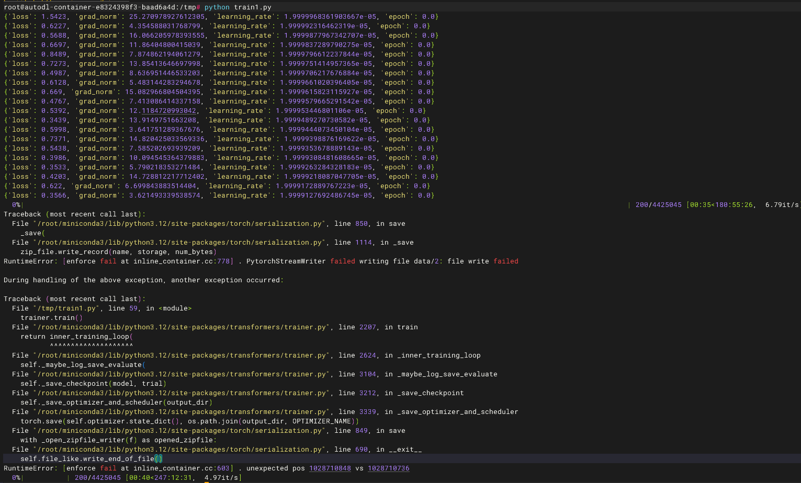Click 'inline_container.cc:603' error location

[182, 468]
